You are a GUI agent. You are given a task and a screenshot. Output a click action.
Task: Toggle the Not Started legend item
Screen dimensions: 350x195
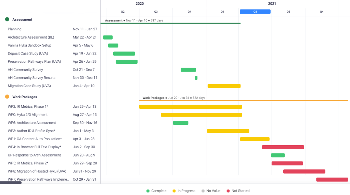click(x=238, y=191)
